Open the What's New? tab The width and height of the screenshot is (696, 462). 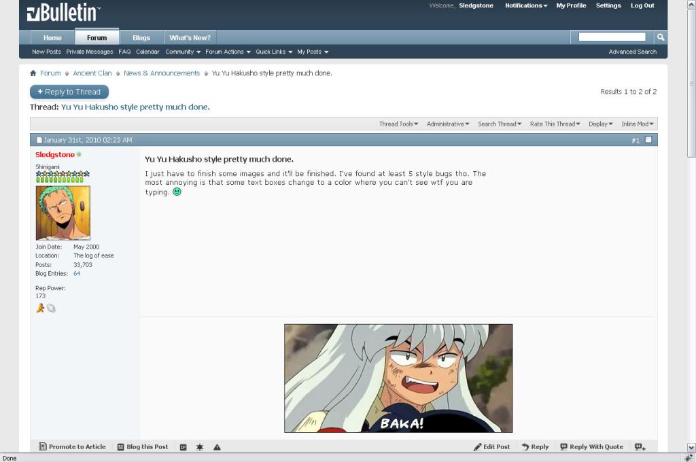[x=190, y=38]
